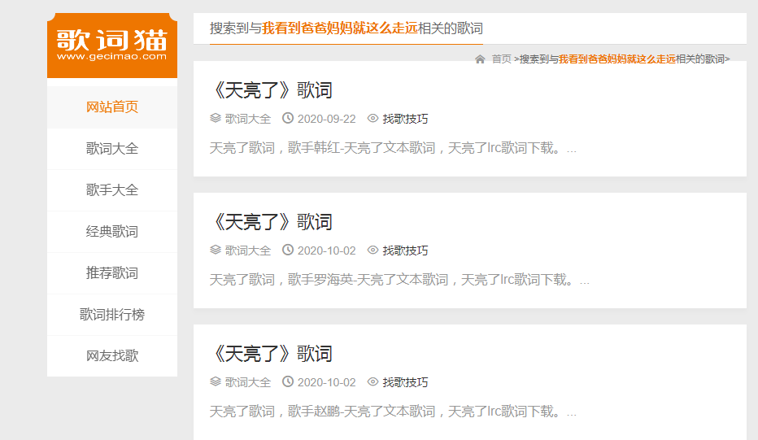Click the 歌手赵鹏 description text
Screen dimensions: 758x440
(x=393, y=412)
